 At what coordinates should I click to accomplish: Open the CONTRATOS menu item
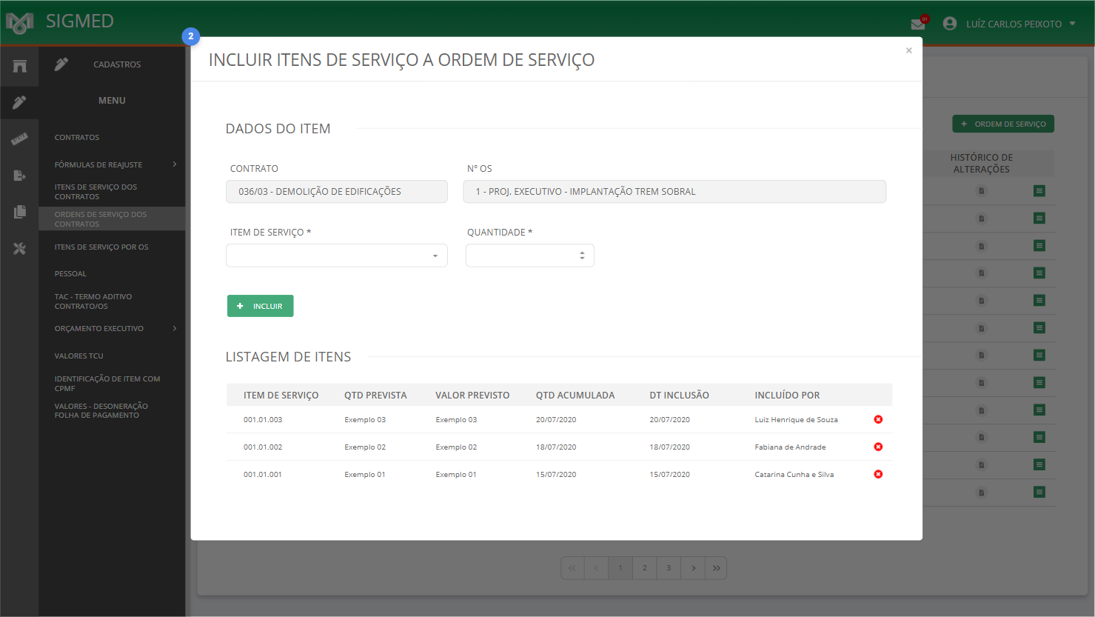point(77,138)
